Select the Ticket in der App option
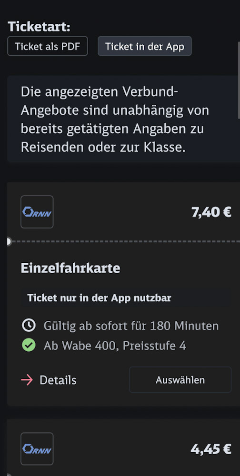This screenshot has width=240, height=476. pos(145,46)
